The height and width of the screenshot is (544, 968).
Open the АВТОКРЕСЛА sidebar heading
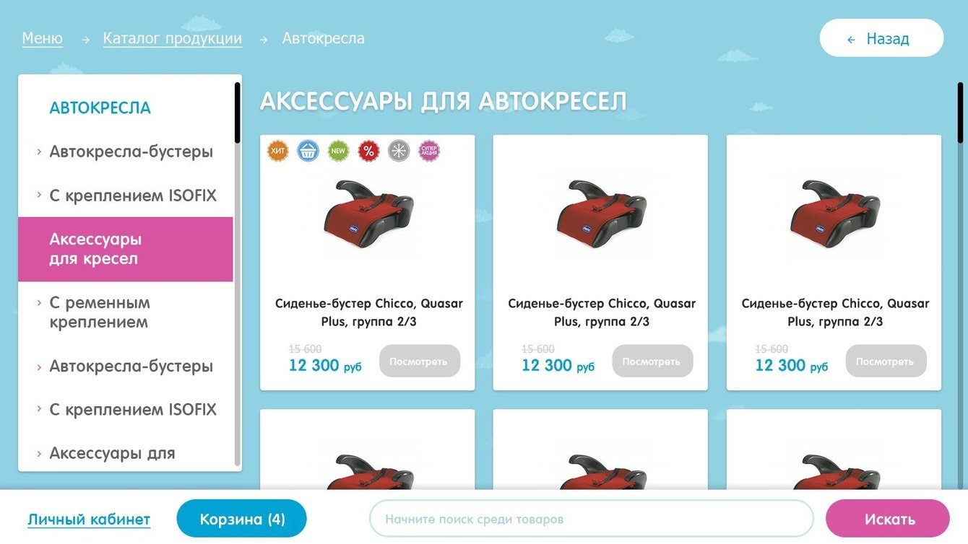point(100,108)
